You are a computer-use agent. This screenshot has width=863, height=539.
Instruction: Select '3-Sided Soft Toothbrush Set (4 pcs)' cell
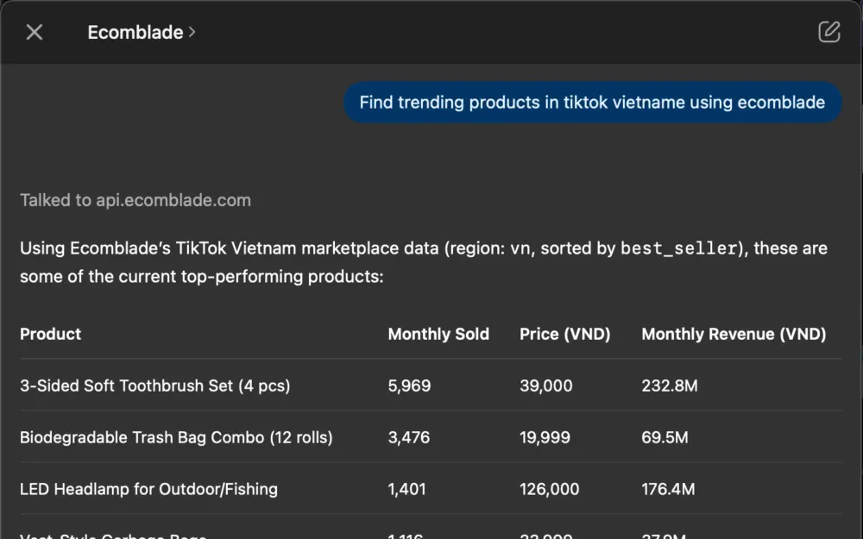[155, 385]
